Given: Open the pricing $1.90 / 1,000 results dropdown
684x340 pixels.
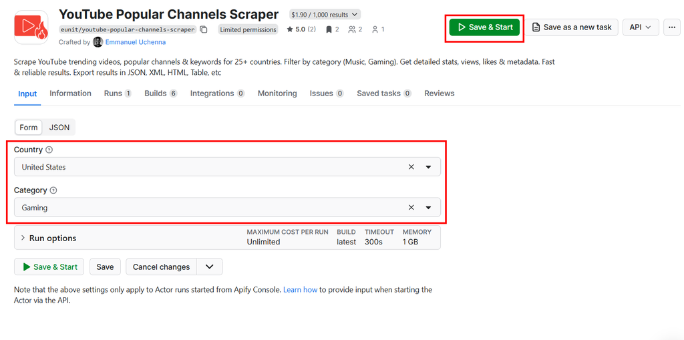Looking at the screenshot, I should 324,15.
